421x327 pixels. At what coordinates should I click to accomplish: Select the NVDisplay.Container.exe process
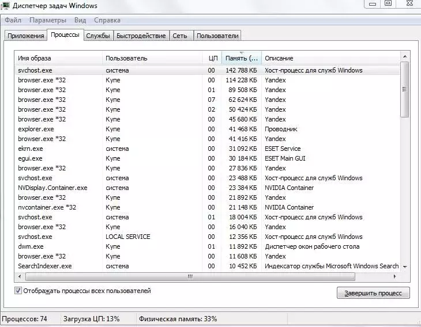pos(207,188)
